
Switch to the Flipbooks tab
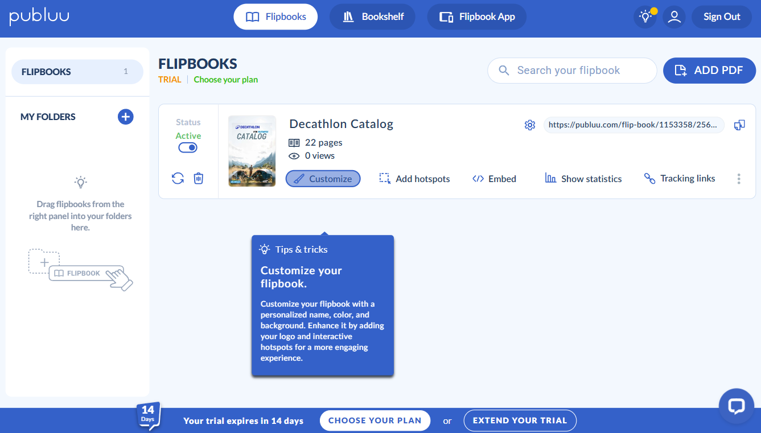pyautogui.click(x=275, y=17)
